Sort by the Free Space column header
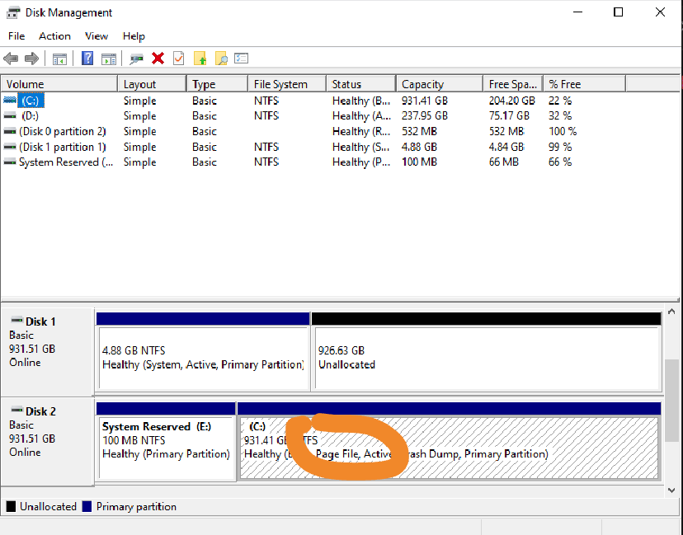Screen dimensions: 683x535 pyautogui.click(x=513, y=84)
